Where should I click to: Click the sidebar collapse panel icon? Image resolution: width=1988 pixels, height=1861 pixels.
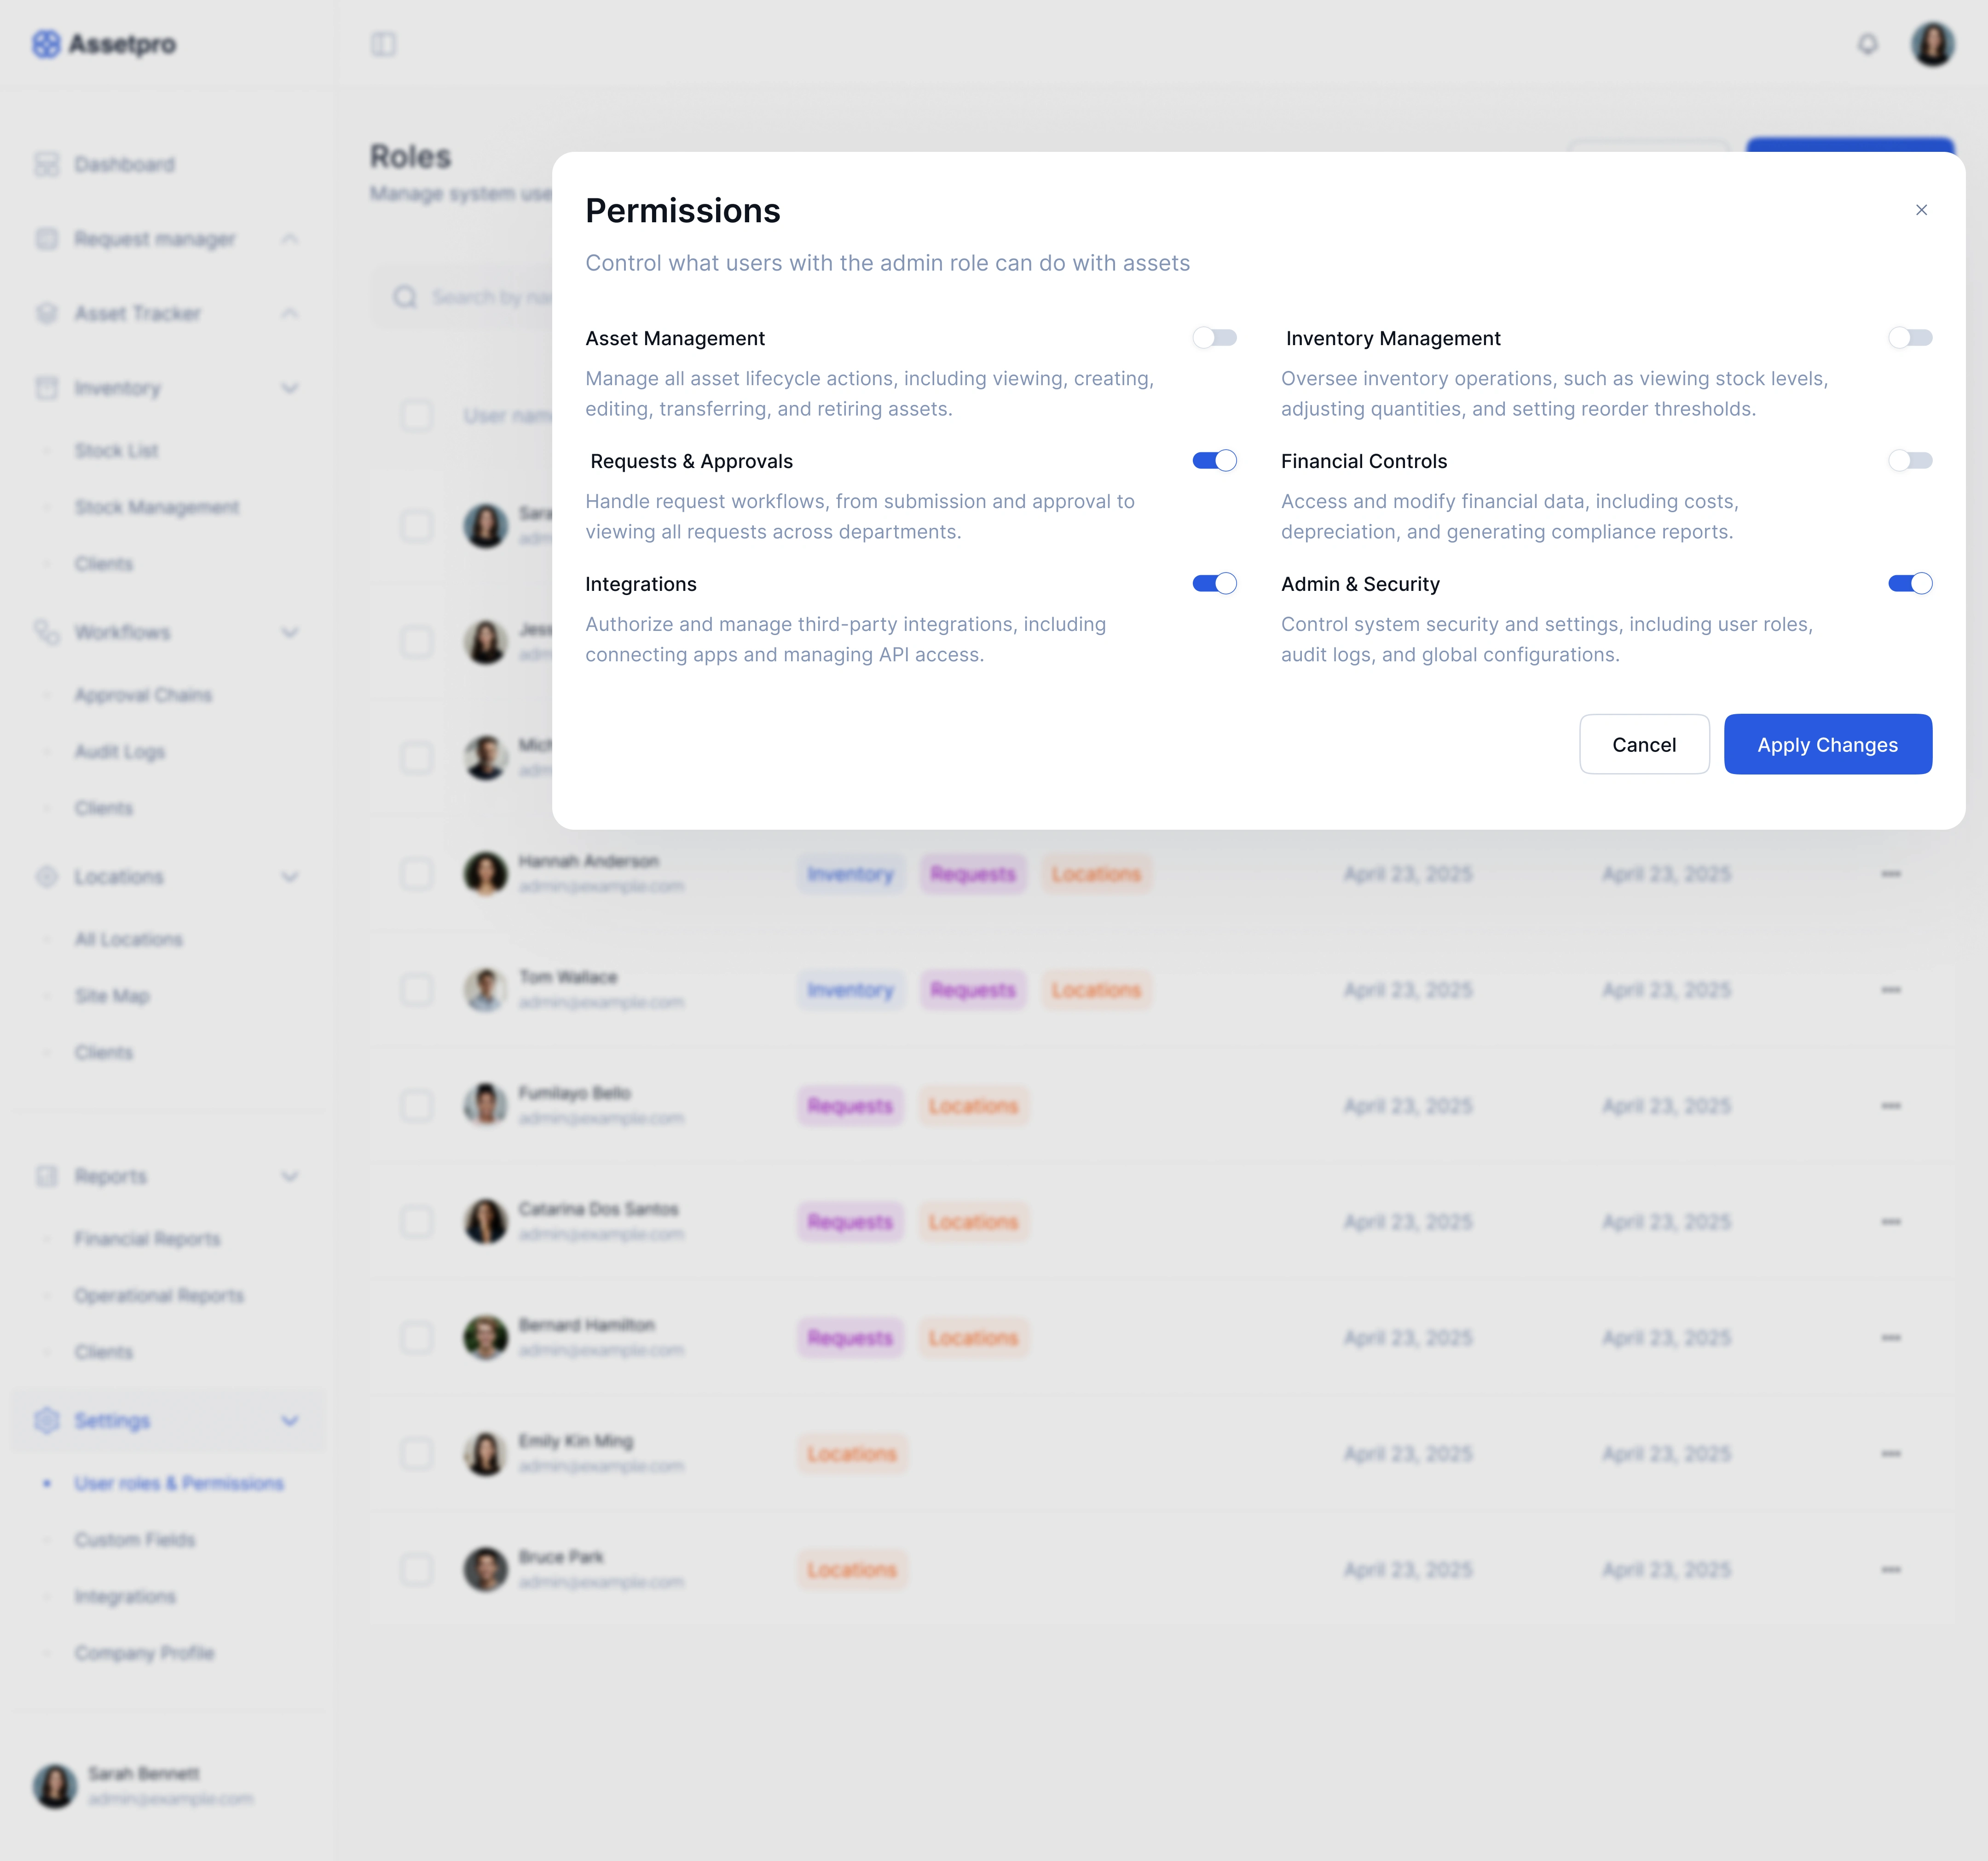pyautogui.click(x=383, y=44)
